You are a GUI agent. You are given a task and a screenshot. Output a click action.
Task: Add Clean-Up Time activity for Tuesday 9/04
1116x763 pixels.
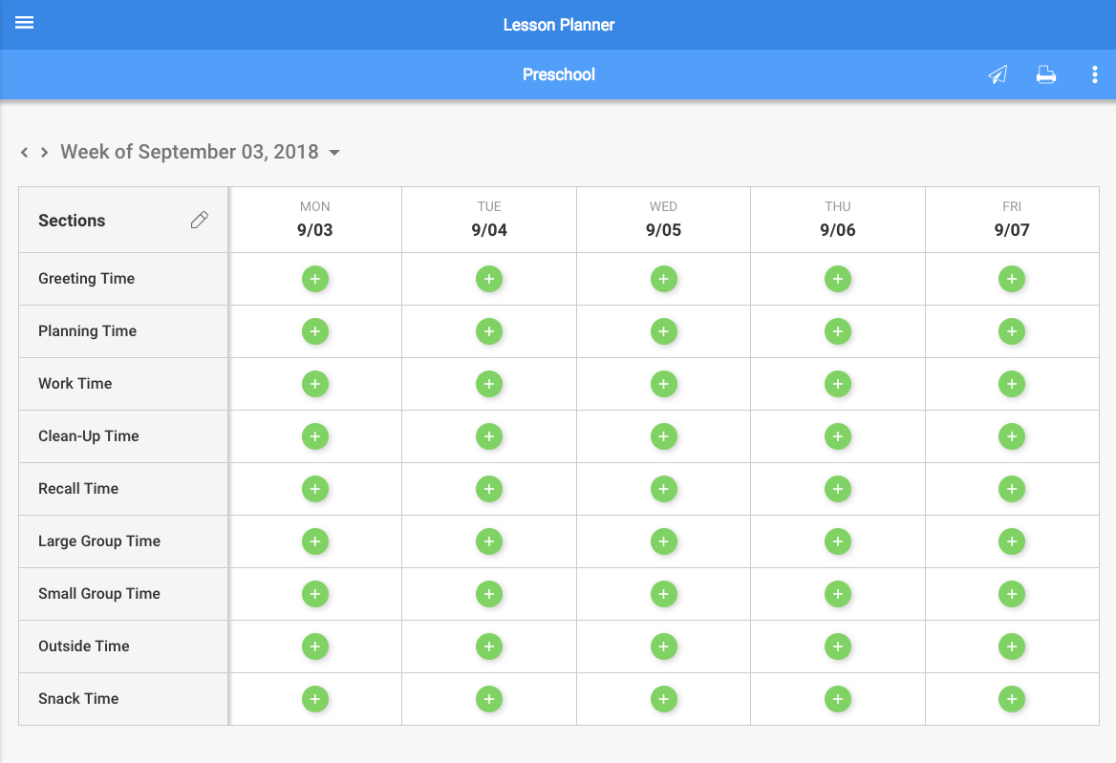[x=489, y=436]
